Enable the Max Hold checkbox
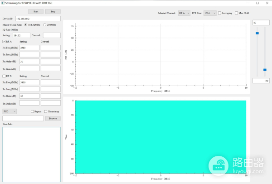The height and width of the screenshot is (184, 272). click(236, 13)
